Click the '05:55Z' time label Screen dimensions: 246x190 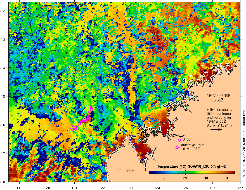pos(217,100)
